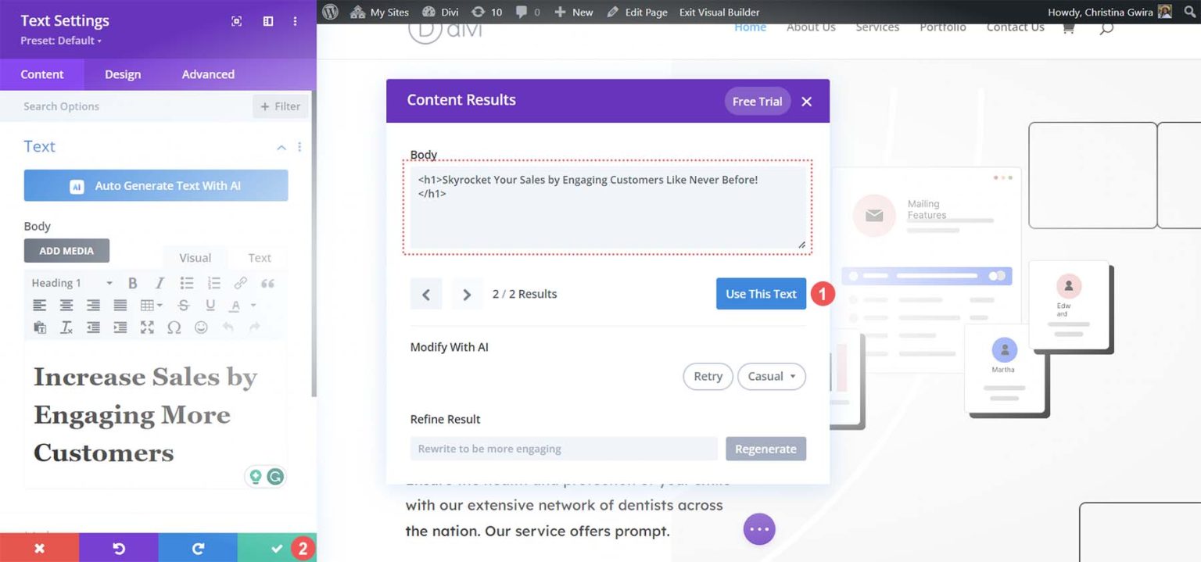
Task: Open the special character Omega icon
Action: tap(175, 328)
